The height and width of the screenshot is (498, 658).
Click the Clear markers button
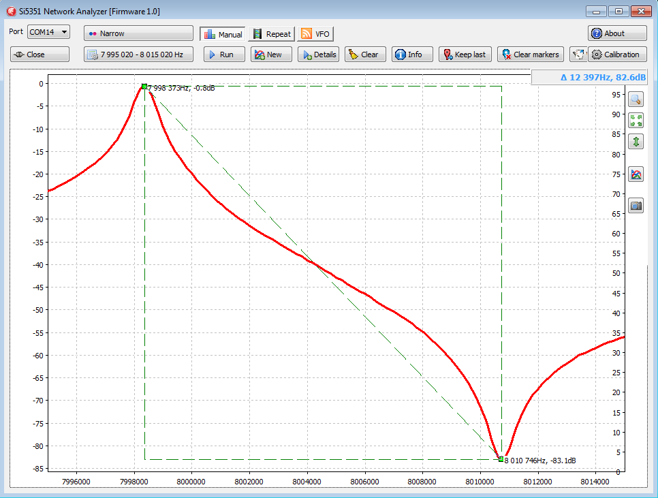529,55
